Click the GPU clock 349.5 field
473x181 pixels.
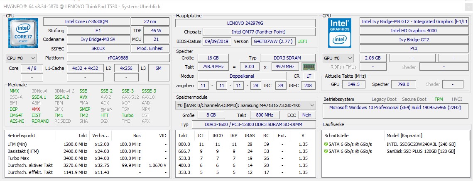(354, 84)
